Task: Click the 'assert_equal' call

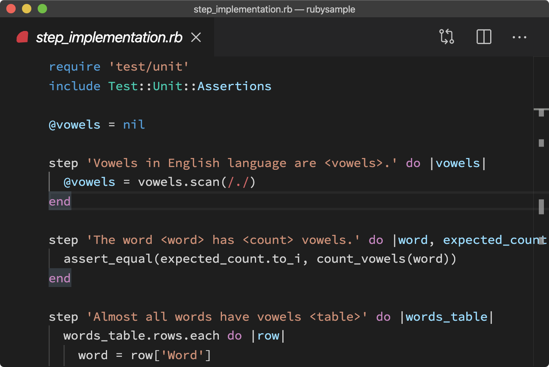Action: pyautogui.click(x=108, y=259)
